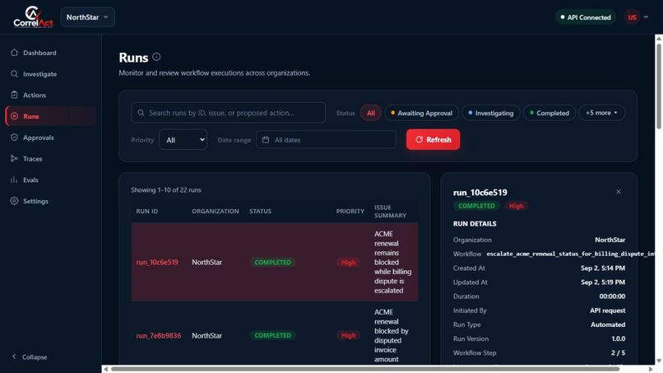
Task: Click the info icon beside Runs heading
Action: click(156, 57)
